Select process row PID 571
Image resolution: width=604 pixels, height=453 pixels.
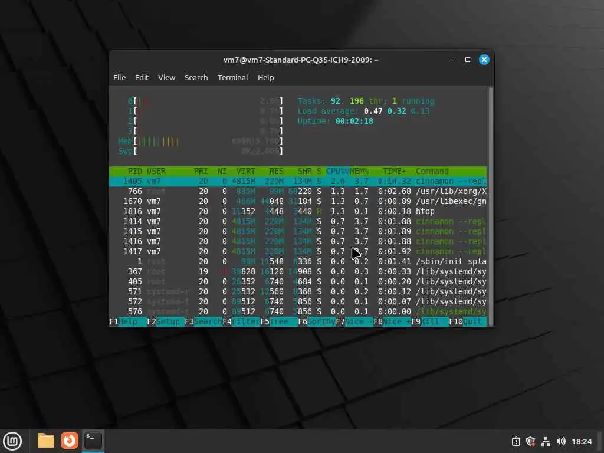click(x=298, y=291)
